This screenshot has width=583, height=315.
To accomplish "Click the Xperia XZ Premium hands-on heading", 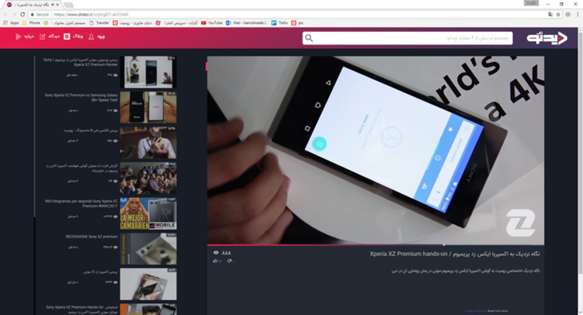I will pyautogui.click(x=455, y=254).
